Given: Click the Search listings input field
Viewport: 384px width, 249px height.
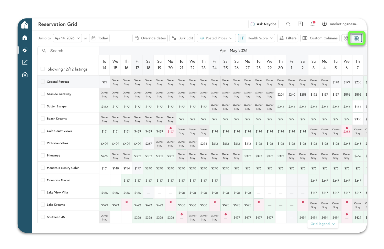Looking at the screenshot, I should pos(68,50).
